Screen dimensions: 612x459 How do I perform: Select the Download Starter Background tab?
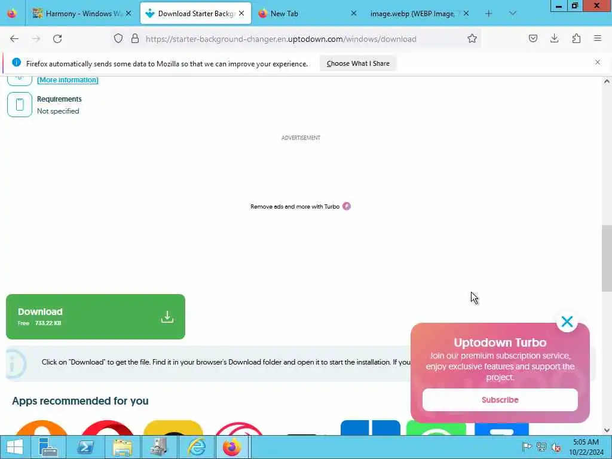coord(195,14)
